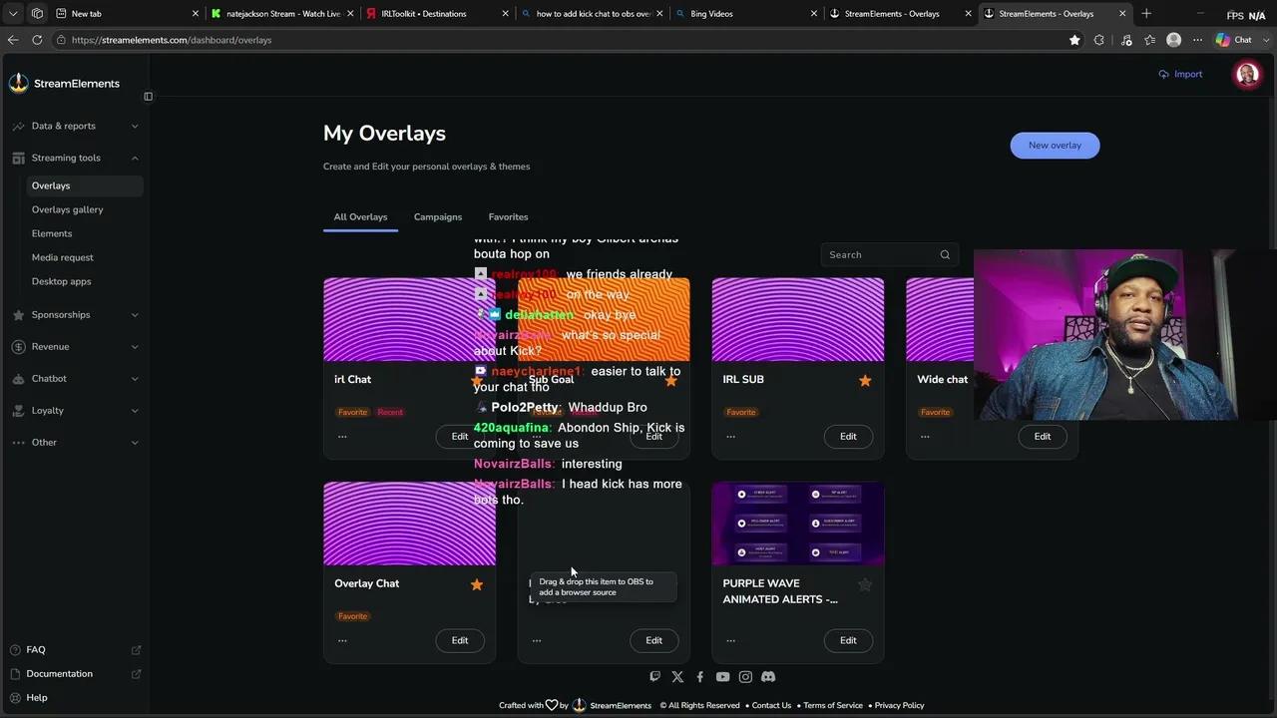Screen dimensions: 1277x718
Task: Go back with the browser back arrow
Action: click(x=13, y=40)
